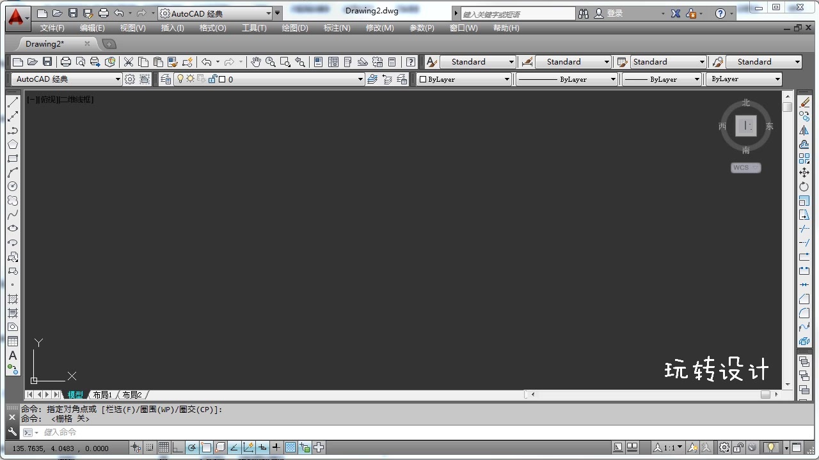Open the AutoCAD 经典 workspace dropdown in toolbar

pos(67,79)
